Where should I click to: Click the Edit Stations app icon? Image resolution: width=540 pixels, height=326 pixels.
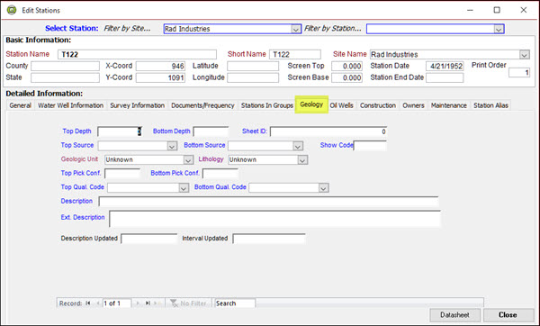(x=12, y=10)
